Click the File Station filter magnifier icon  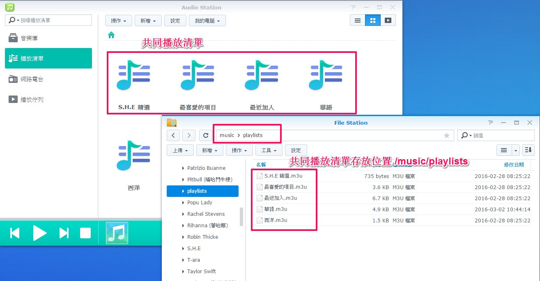(x=464, y=135)
